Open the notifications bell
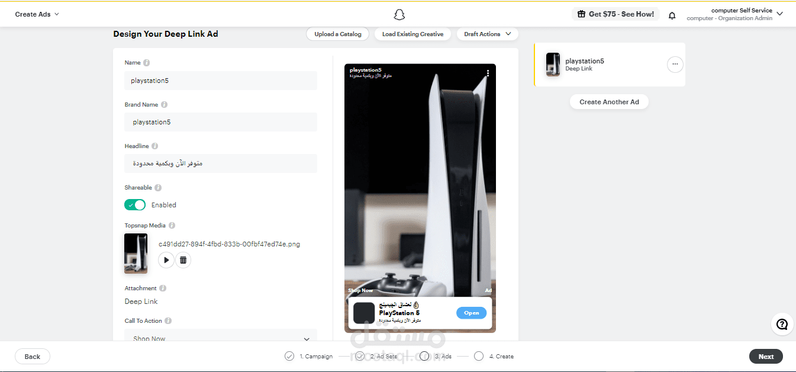 point(672,15)
